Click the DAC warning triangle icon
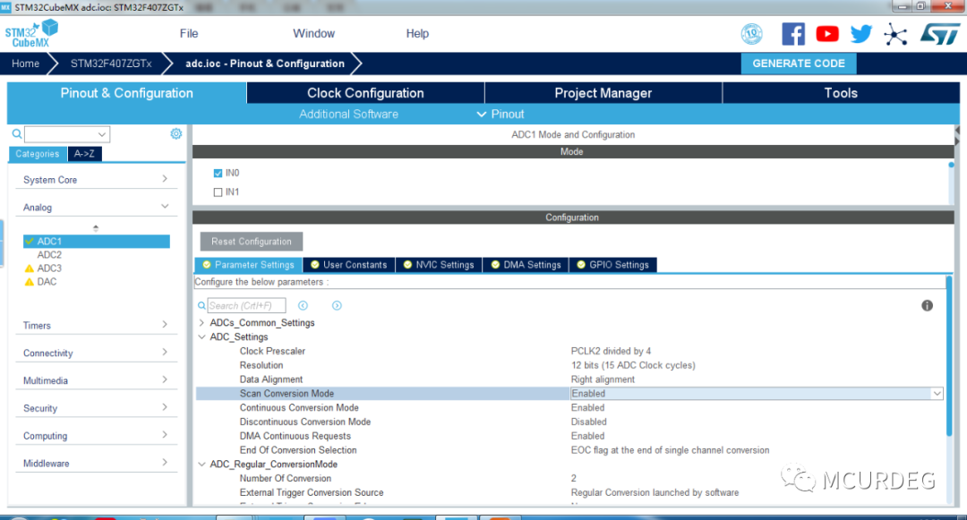This screenshot has width=967, height=520. pyautogui.click(x=29, y=282)
